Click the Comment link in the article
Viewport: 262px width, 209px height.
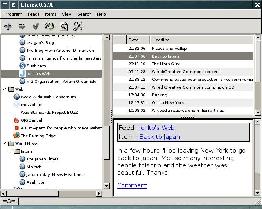pos(132,185)
